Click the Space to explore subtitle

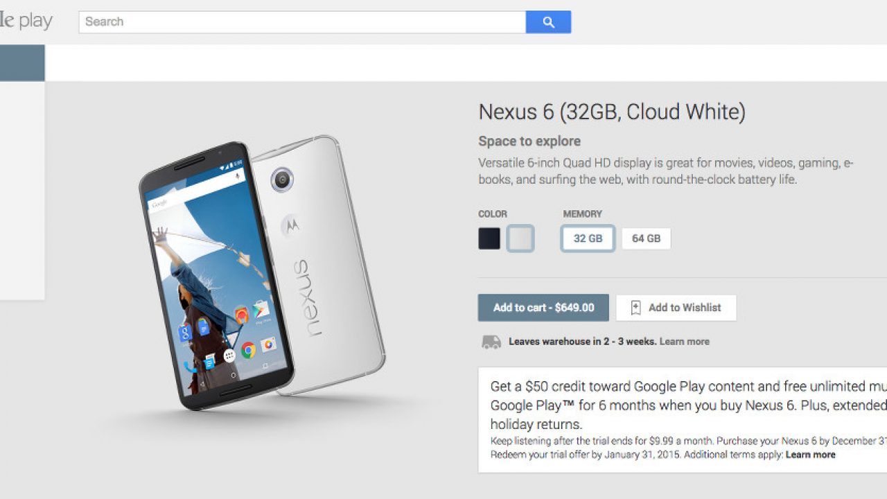click(529, 141)
